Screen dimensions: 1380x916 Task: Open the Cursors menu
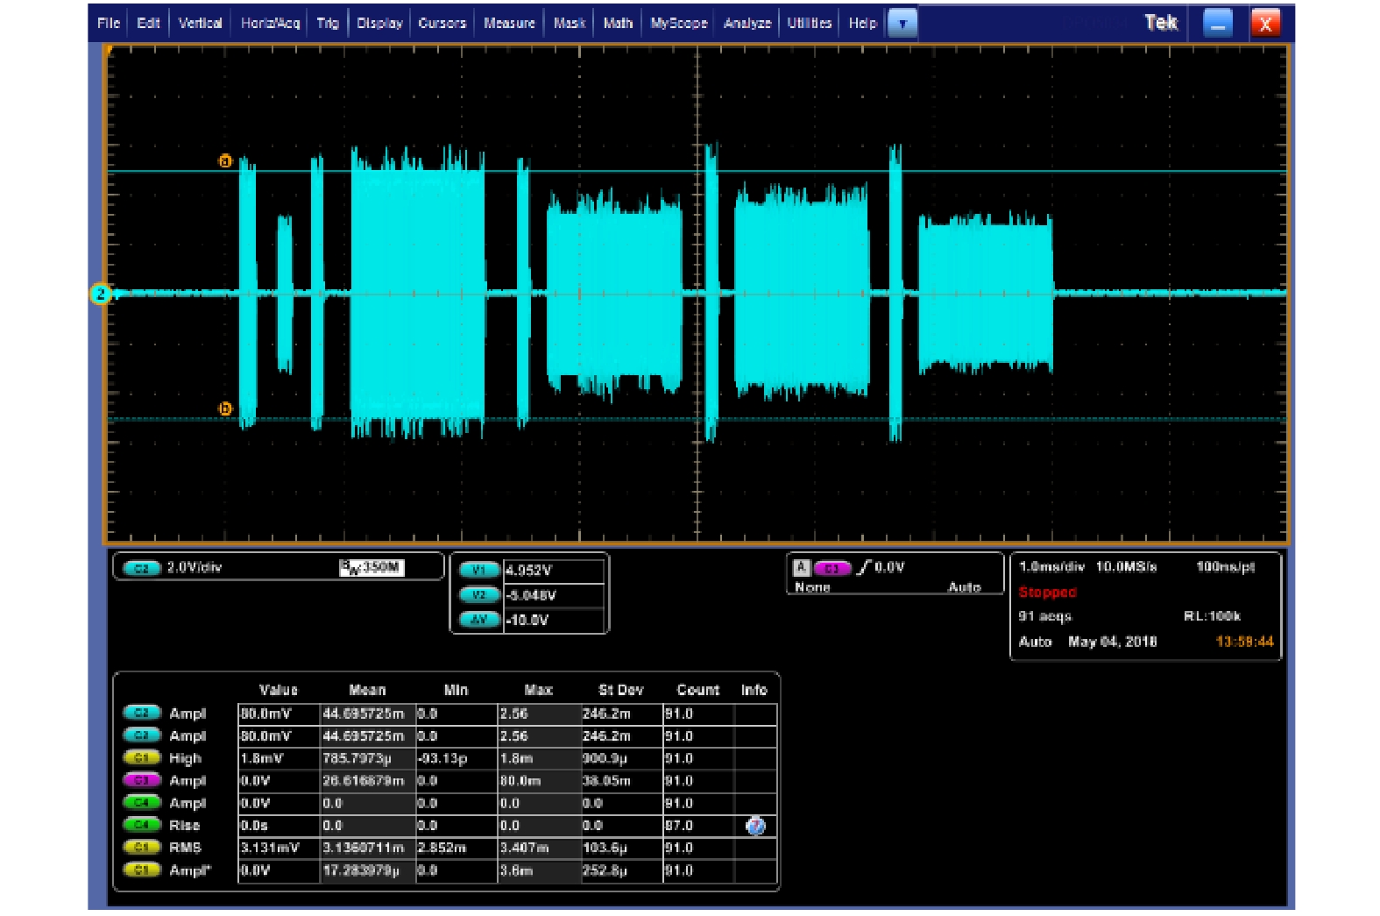pos(442,24)
